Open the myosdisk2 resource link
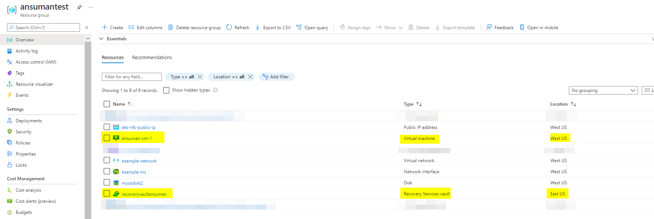This screenshot has height=219, width=654. [132, 183]
